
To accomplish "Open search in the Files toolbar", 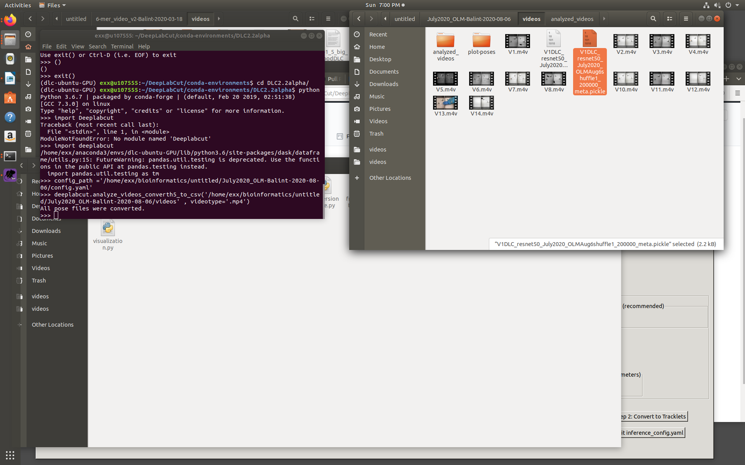I will point(654,19).
